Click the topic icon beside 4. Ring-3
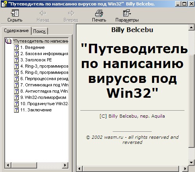This screenshot has width=195, height=172. (x=16, y=66)
